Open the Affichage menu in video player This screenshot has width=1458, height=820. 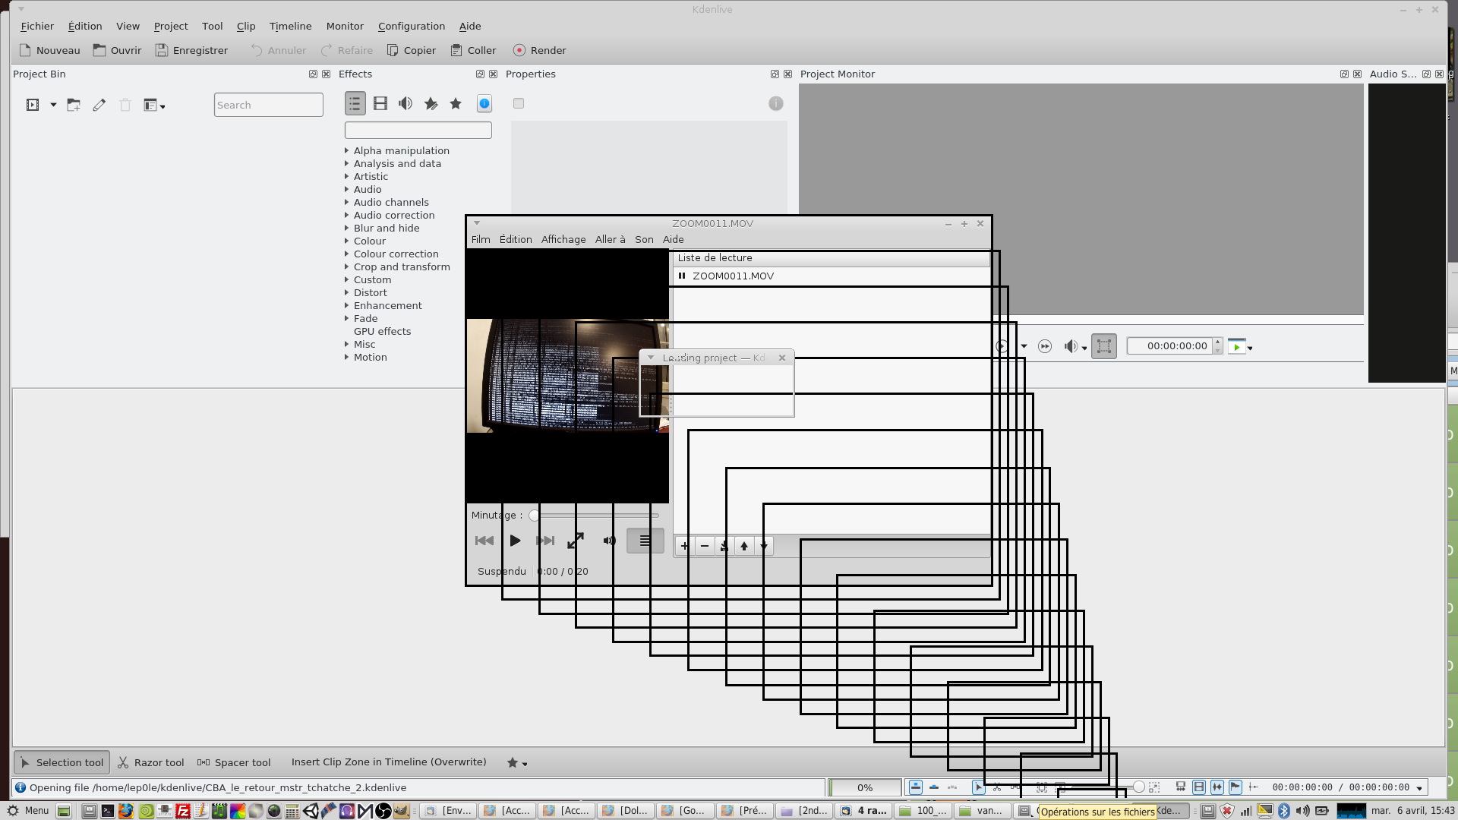click(563, 239)
